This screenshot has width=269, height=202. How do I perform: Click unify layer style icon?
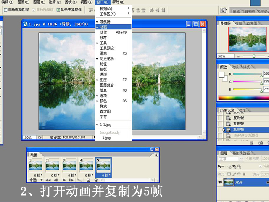[x=239, y=166]
